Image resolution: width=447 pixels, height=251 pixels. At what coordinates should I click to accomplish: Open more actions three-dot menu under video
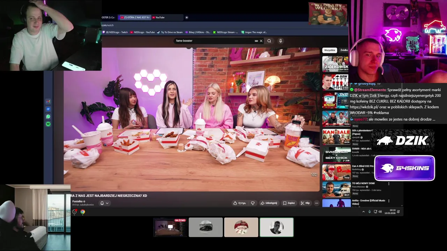click(x=317, y=203)
